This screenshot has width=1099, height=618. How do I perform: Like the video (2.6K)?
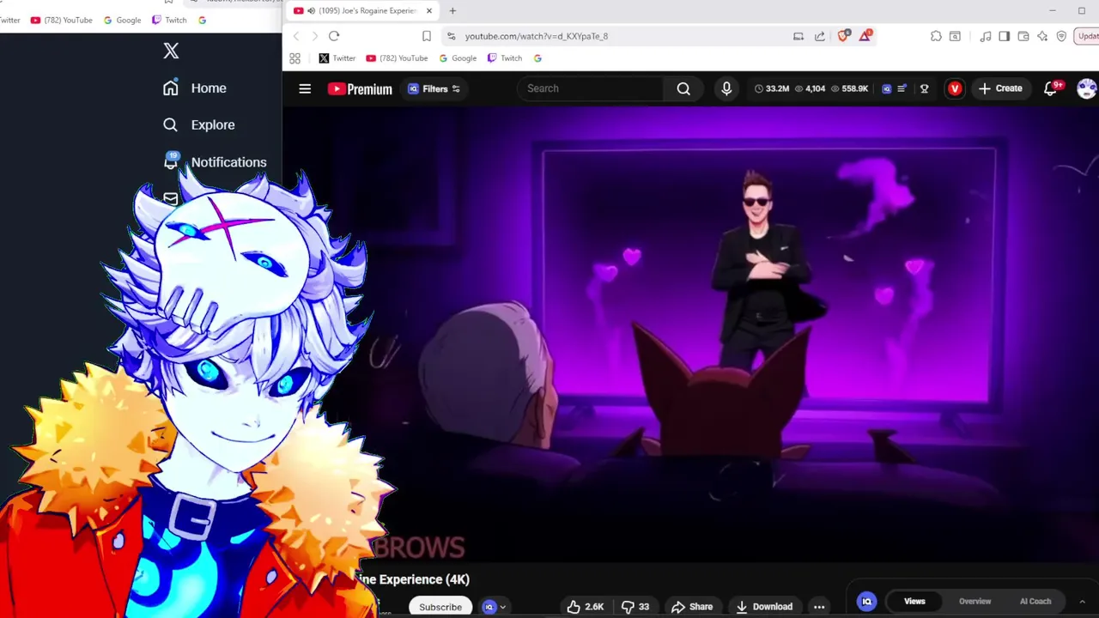pyautogui.click(x=585, y=607)
